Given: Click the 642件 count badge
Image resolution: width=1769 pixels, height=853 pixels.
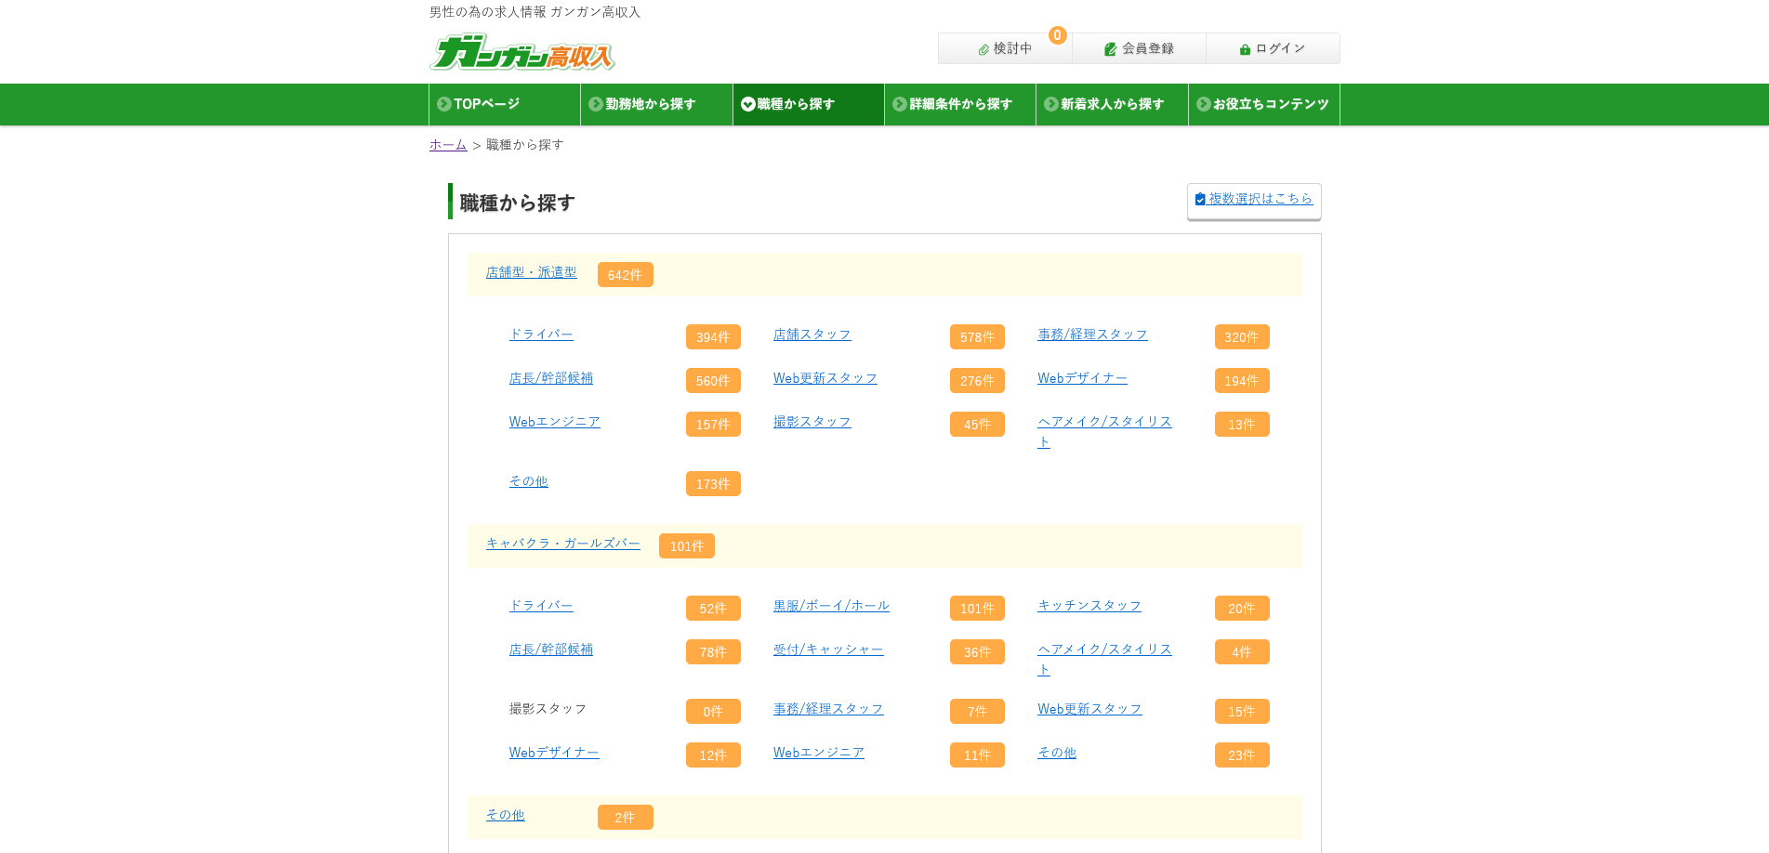Looking at the screenshot, I should (x=626, y=275).
